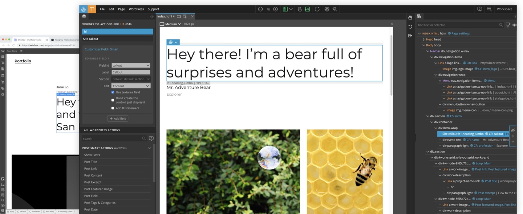523x214 pixels.
Task: Open the File menu
Action: click(102, 9)
